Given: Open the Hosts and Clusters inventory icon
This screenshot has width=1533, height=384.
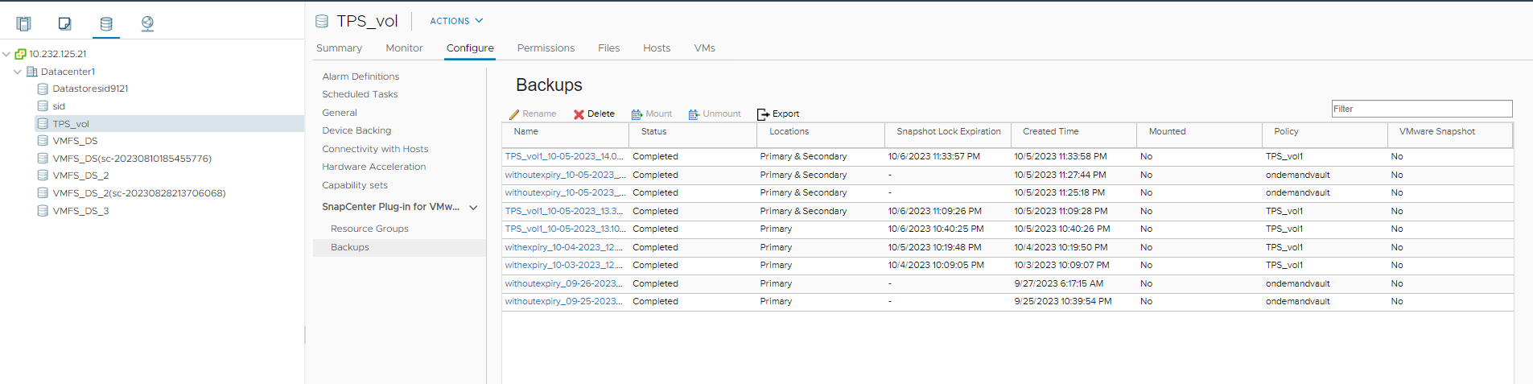Looking at the screenshot, I should coord(23,23).
